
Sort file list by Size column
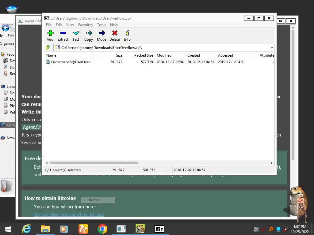[x=109, y=55]
